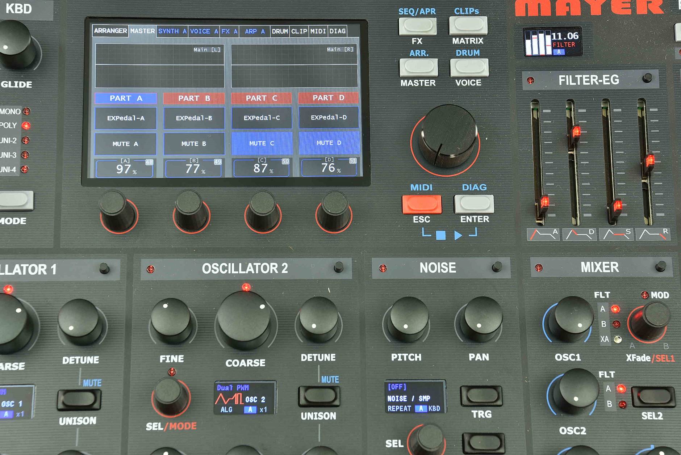Select the Attack envelope icon under Filter-EG

543,234
